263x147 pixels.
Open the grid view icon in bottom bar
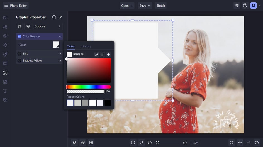point(91,143)
